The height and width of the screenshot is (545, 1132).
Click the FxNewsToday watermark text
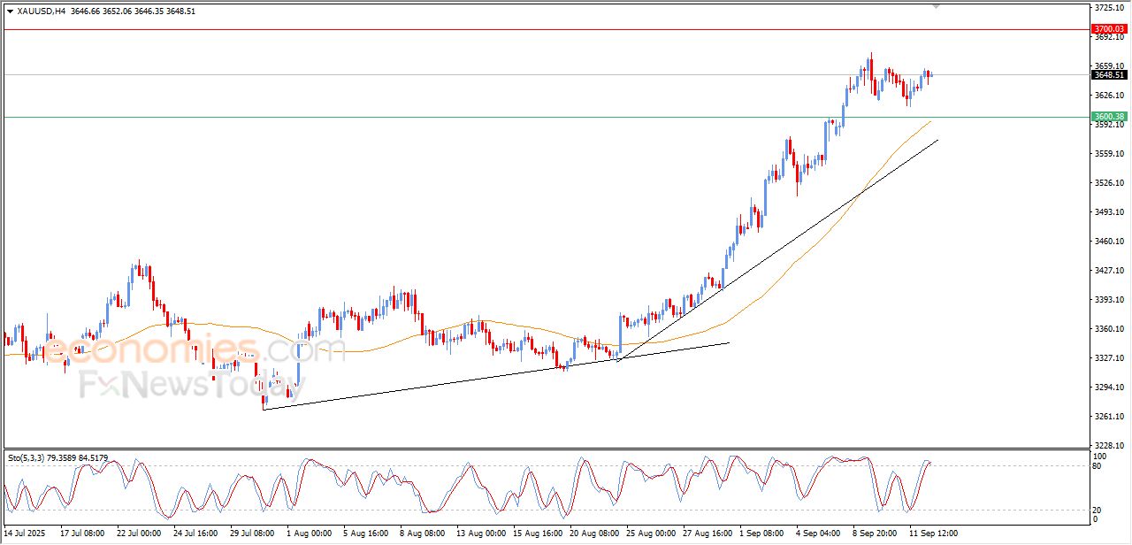tap(190, 386)
